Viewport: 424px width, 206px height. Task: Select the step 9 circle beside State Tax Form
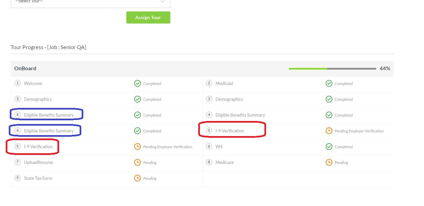17,178
